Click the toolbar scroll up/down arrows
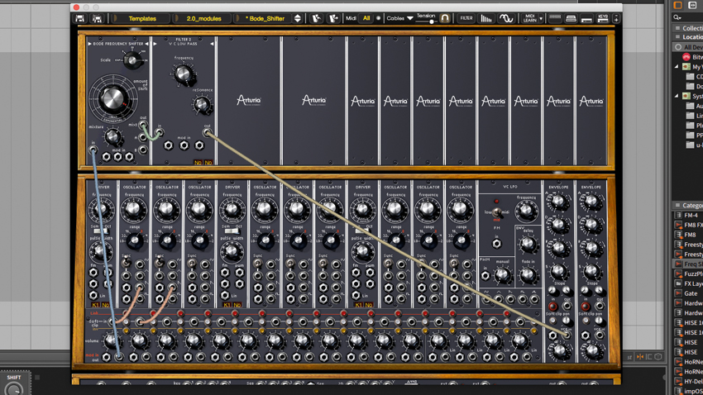The height and width of the screenshot is (395, 703). coord(616,18)
